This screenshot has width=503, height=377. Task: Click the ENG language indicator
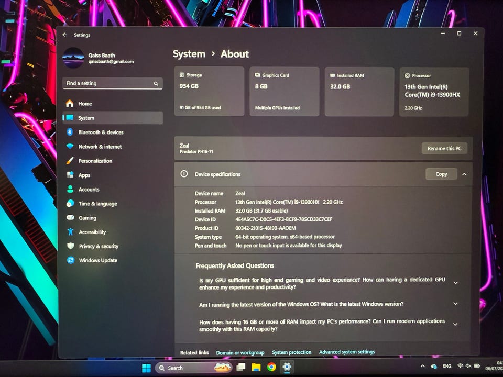pyautogui.click(x=447, y=366)
